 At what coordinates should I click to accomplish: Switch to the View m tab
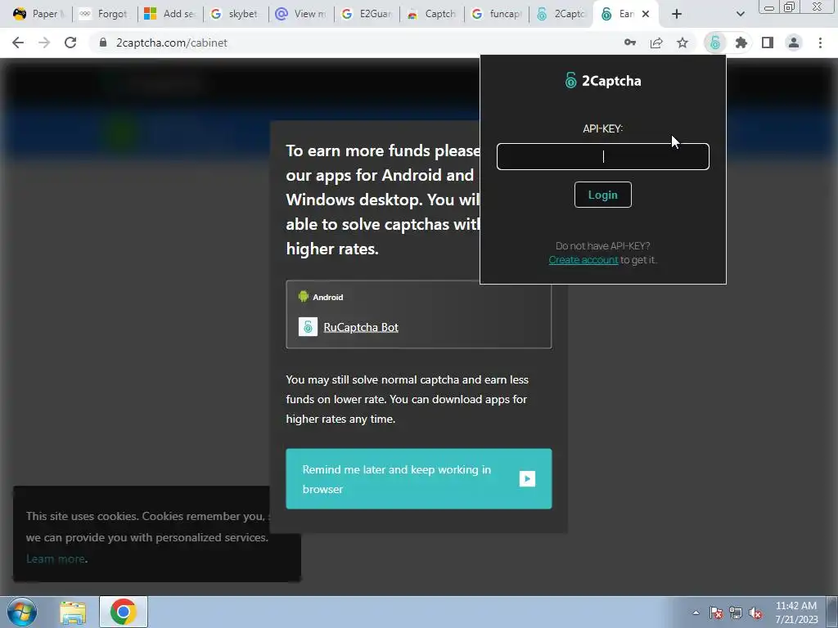click(x=301, y=14)
